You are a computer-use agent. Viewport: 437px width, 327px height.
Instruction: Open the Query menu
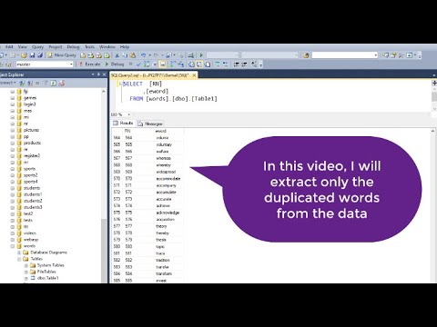pos(37,47)
